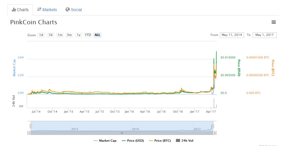Click the globe icon beside Social

point(67,9)
